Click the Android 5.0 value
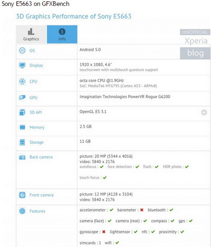 click(x=90, y=50)
